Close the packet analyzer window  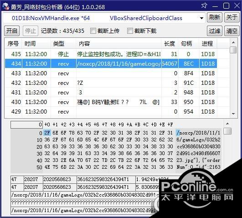pyautogui.click(x=237, y=6)
